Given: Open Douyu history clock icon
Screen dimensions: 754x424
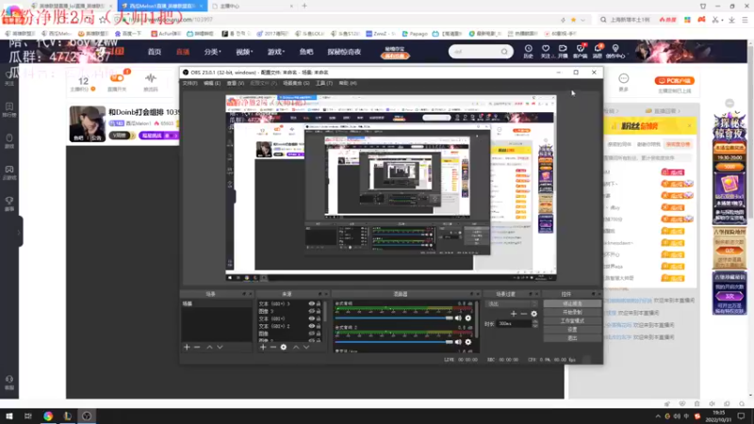Looking at the screenshot, I should 528,51.
